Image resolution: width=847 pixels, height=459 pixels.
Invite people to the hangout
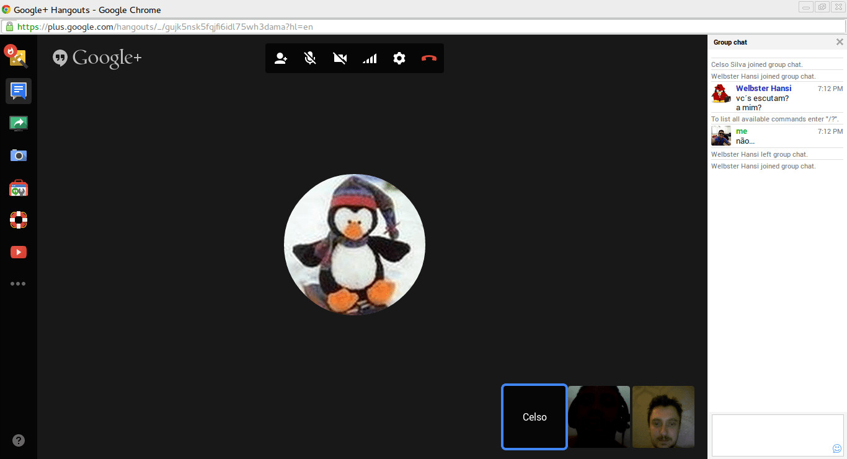[280, 58]
